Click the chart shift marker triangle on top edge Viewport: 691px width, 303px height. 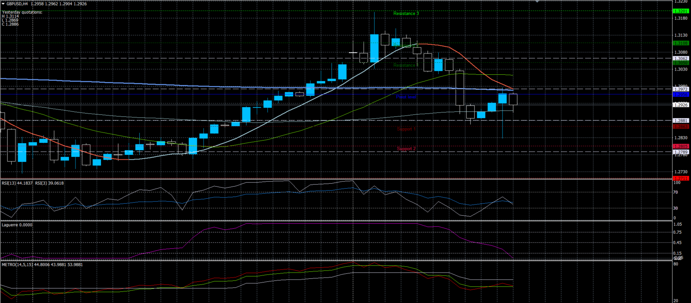(x=537, y=2)
